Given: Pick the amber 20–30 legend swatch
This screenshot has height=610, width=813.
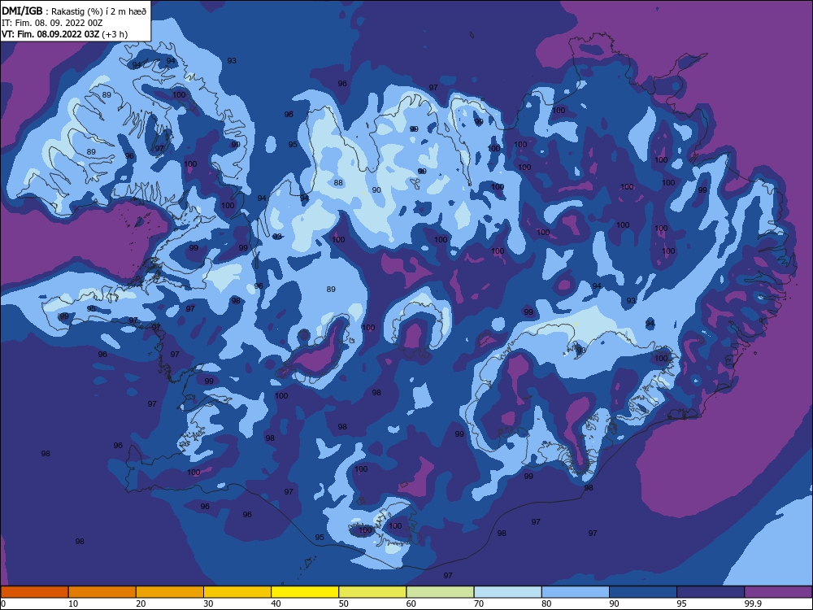Looking at the screenshot, I should coord(170,592).
